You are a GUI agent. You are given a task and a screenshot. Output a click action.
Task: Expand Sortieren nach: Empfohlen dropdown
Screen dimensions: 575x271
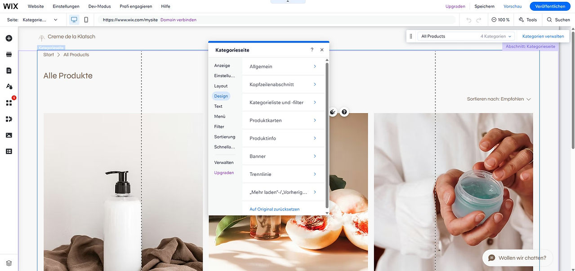coord(499,99)
